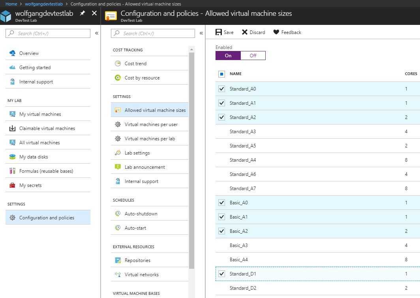The height and width of the screenshot is (298, 420).
Task: Click the Feedback heart icon
Action: pyautogui.click(x=276, y=32)
